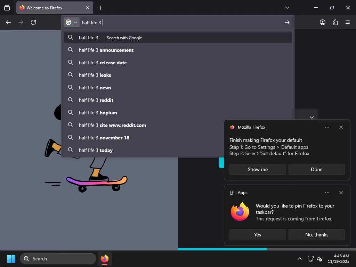Show hidden system tray icons

[x=299, y=259]
